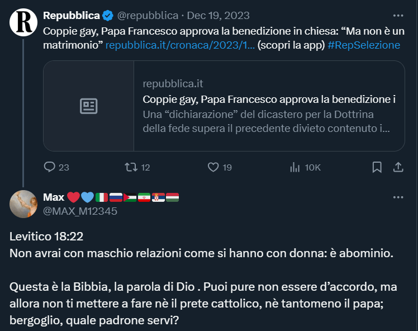418x331 pixels.
Task: Open the @repubblica handle
Action: 148,16
